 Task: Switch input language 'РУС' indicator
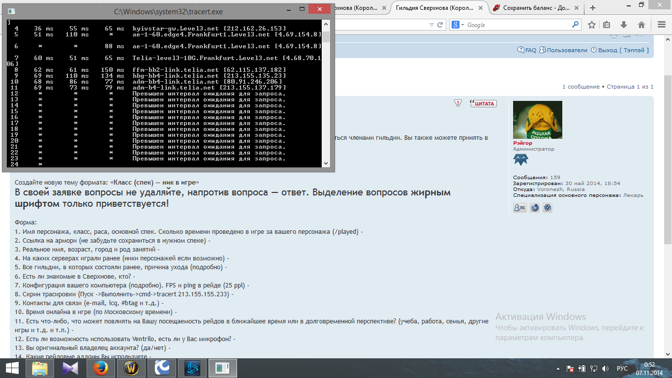click(622, 369)
